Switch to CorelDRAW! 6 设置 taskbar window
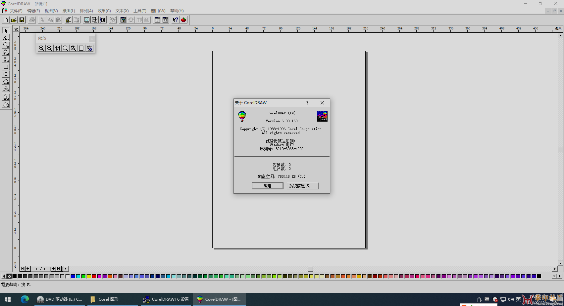Screen dimensions: 564x306 click(x=167, y=299)
